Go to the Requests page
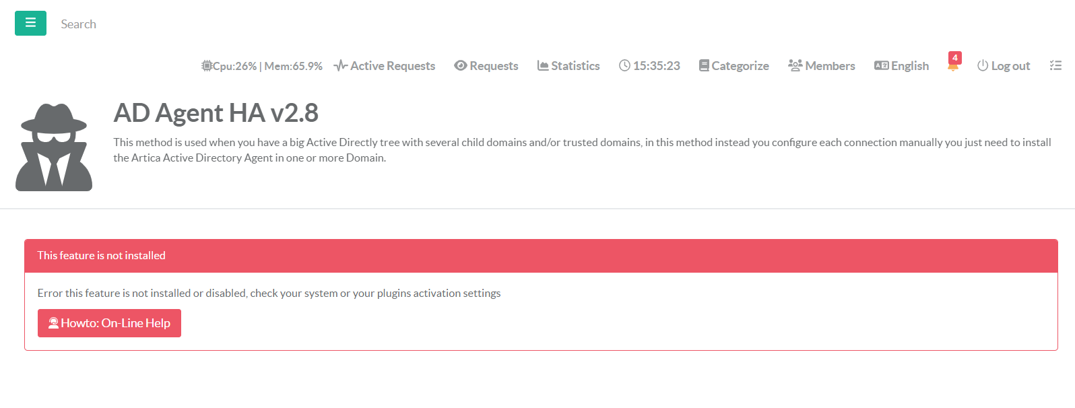 (x=486, y=66)
